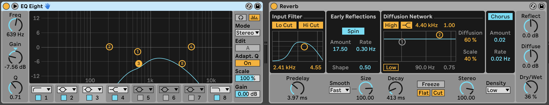Open the Smooth Fast dropdown
Image resolution: width=549 pixels, height=105 pixels.
click(340, 90)
